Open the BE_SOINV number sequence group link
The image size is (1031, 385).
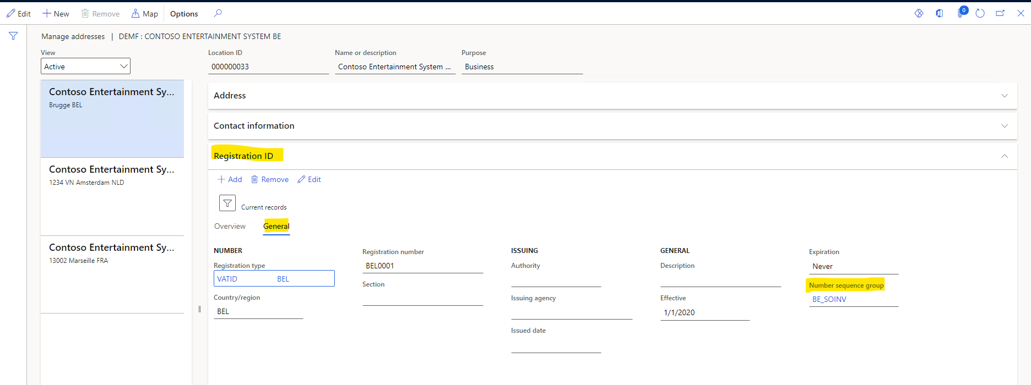click(829, 299)
